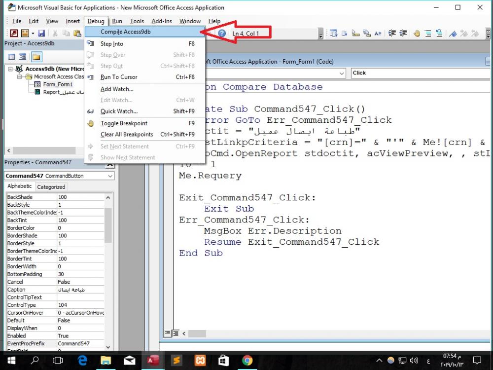Open the File menu

pos(17,21)
